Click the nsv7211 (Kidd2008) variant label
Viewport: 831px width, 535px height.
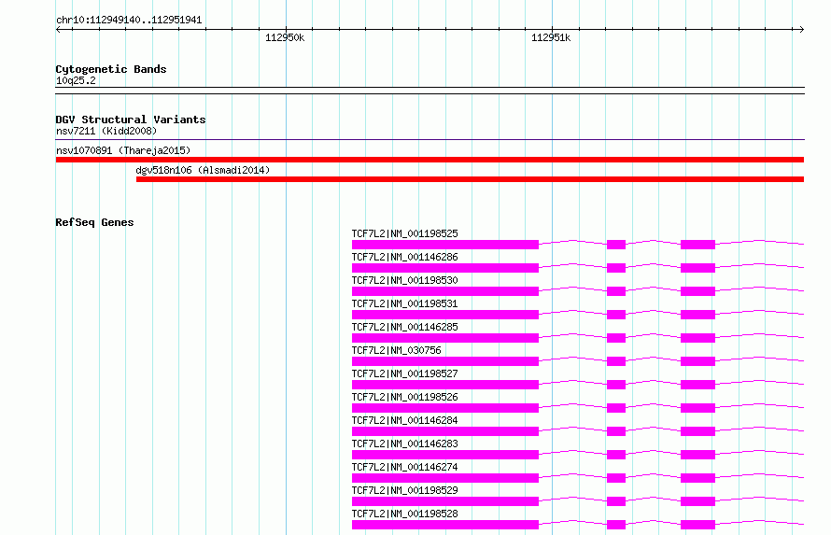point(106,131)
